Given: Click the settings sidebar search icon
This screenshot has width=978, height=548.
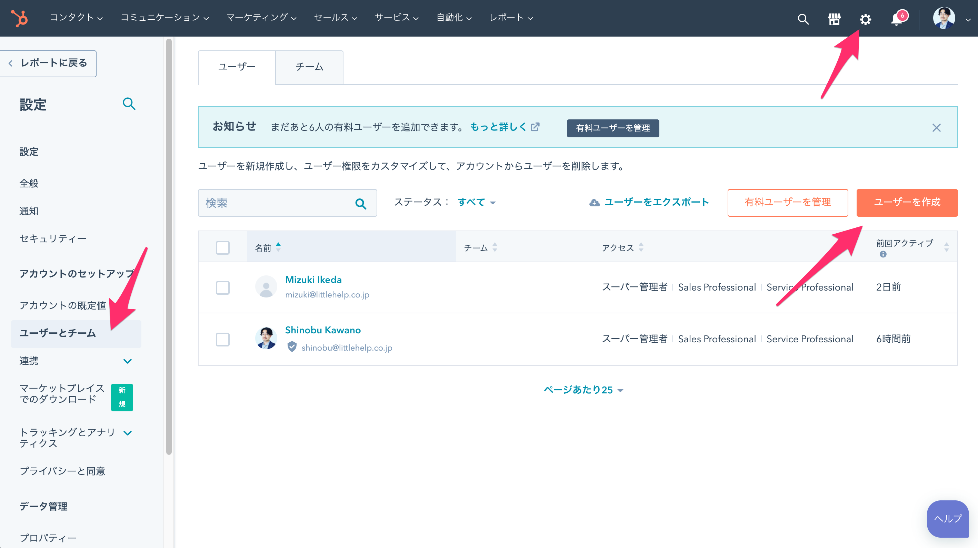Looking at the screenshot, I should 129,104.
